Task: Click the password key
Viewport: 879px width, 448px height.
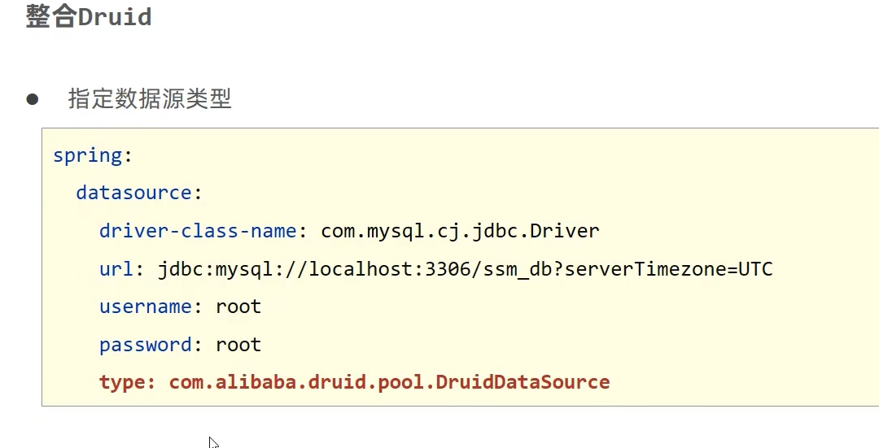Action: point(145,345)
